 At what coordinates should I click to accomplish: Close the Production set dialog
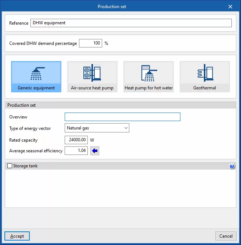[x=230, y=7]
